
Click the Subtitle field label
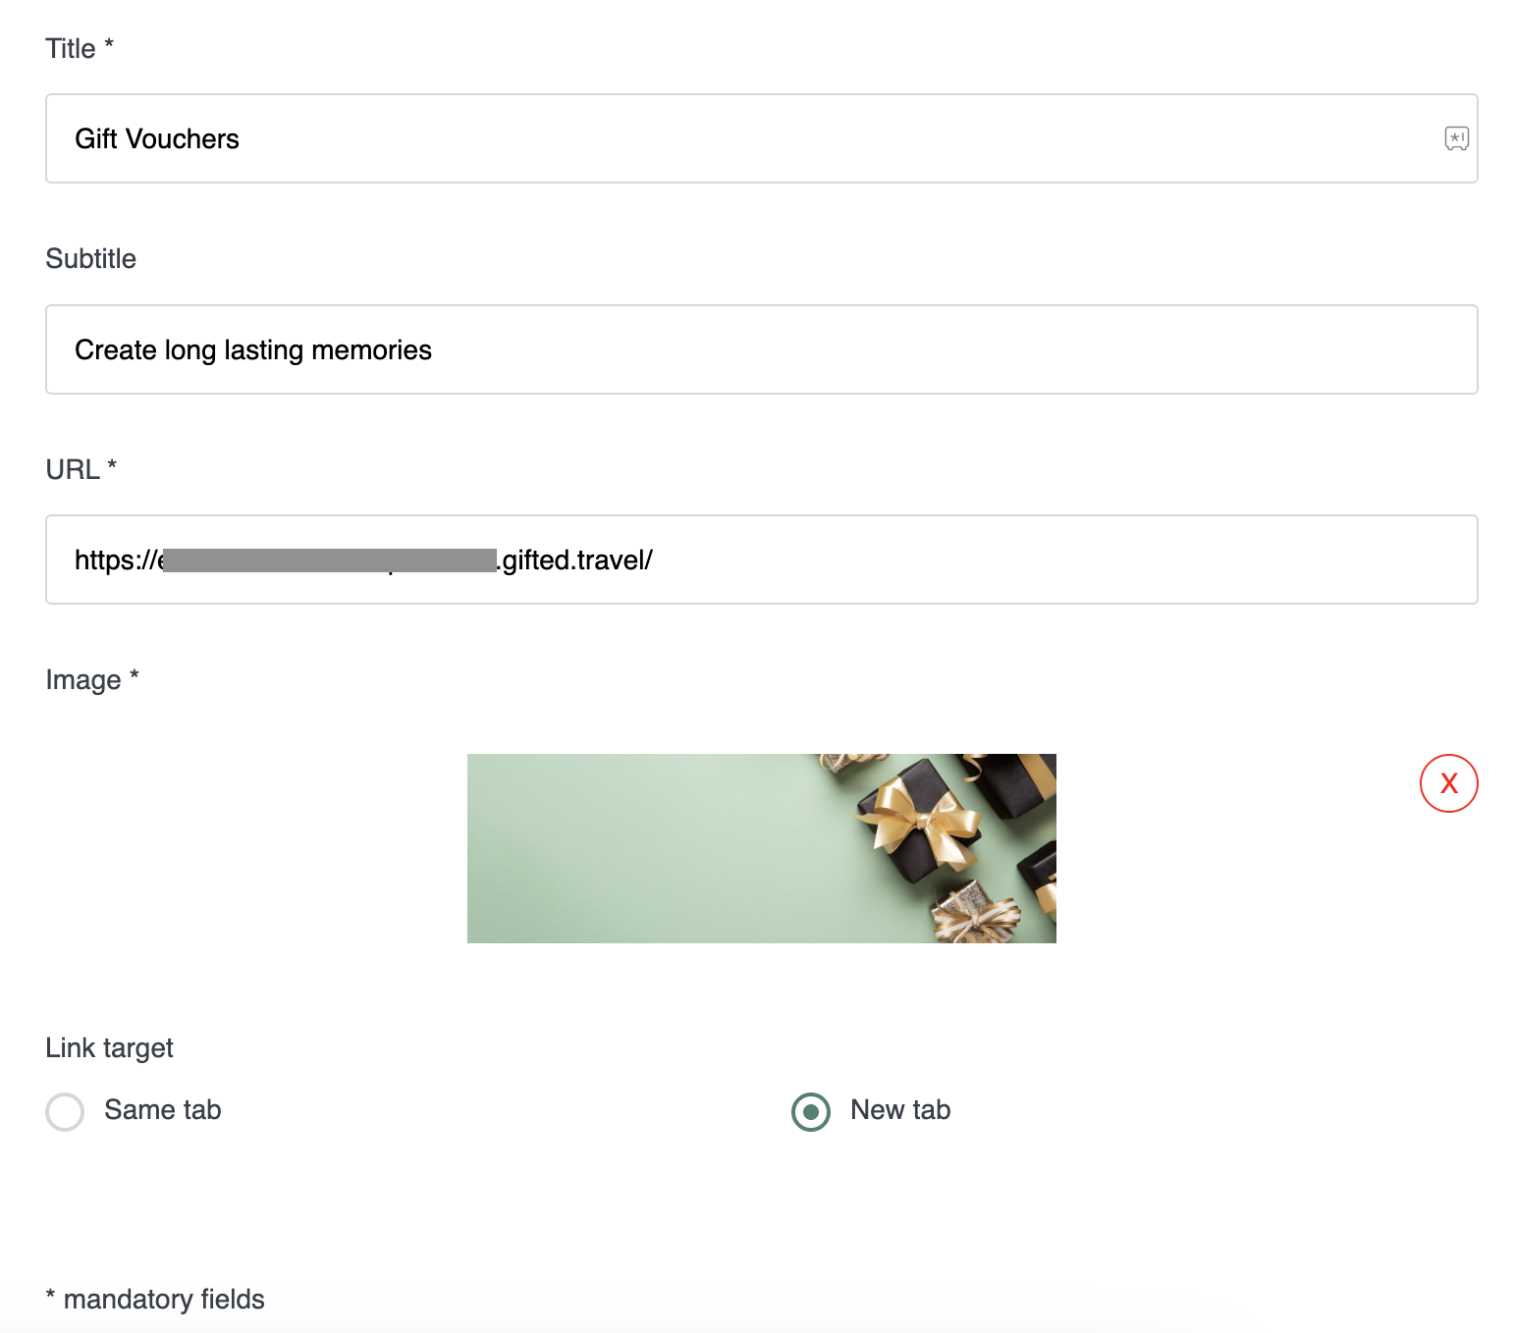point(91,259)
